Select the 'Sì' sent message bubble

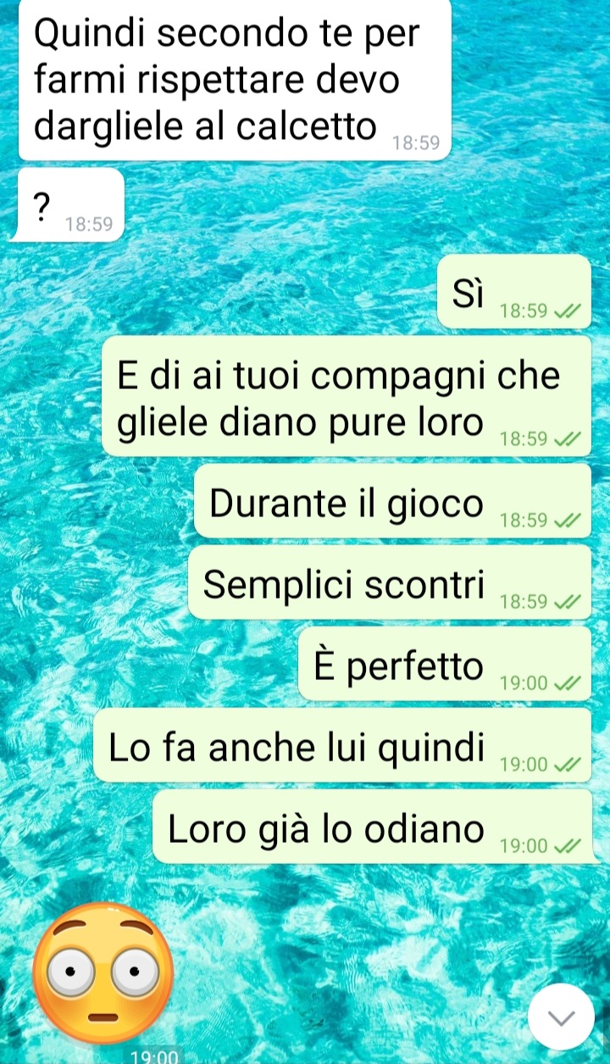[x=514, y=292]
